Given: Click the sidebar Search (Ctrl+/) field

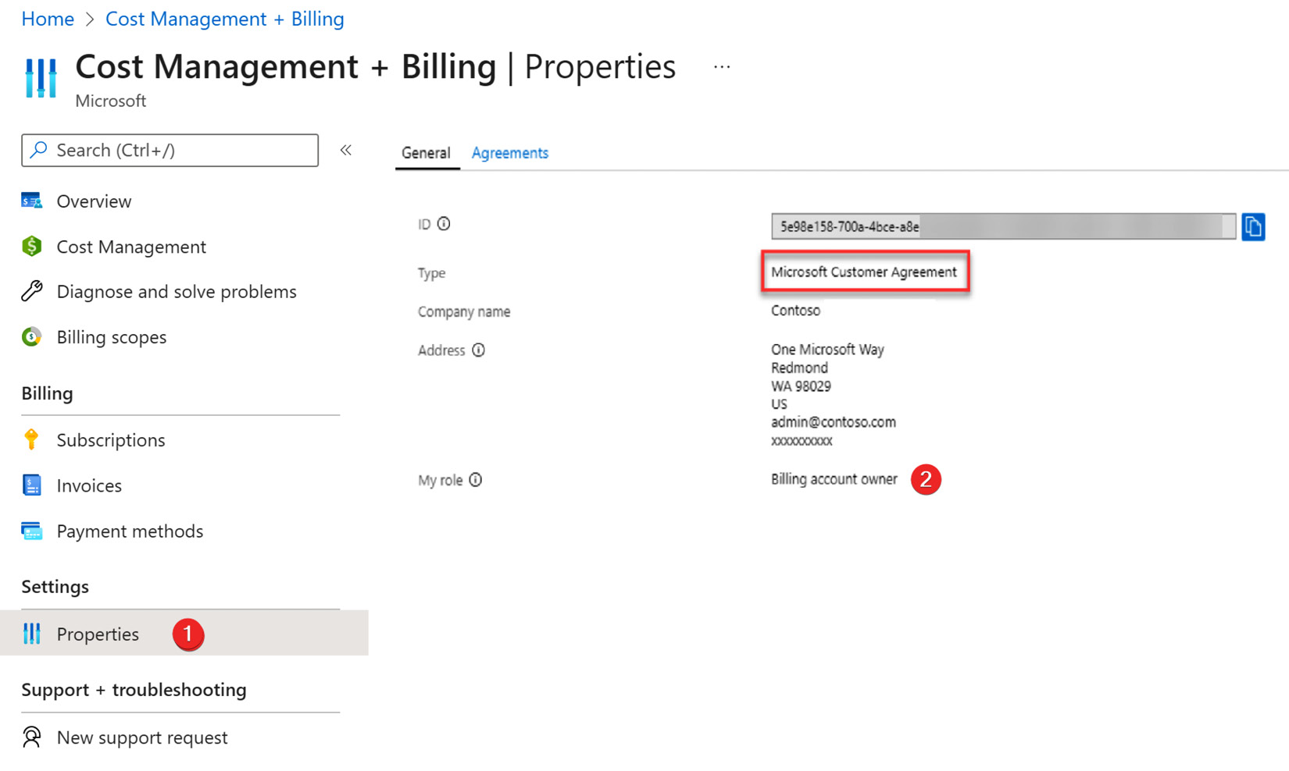Looking at the screenshot, I should click(x=170, y=150).
